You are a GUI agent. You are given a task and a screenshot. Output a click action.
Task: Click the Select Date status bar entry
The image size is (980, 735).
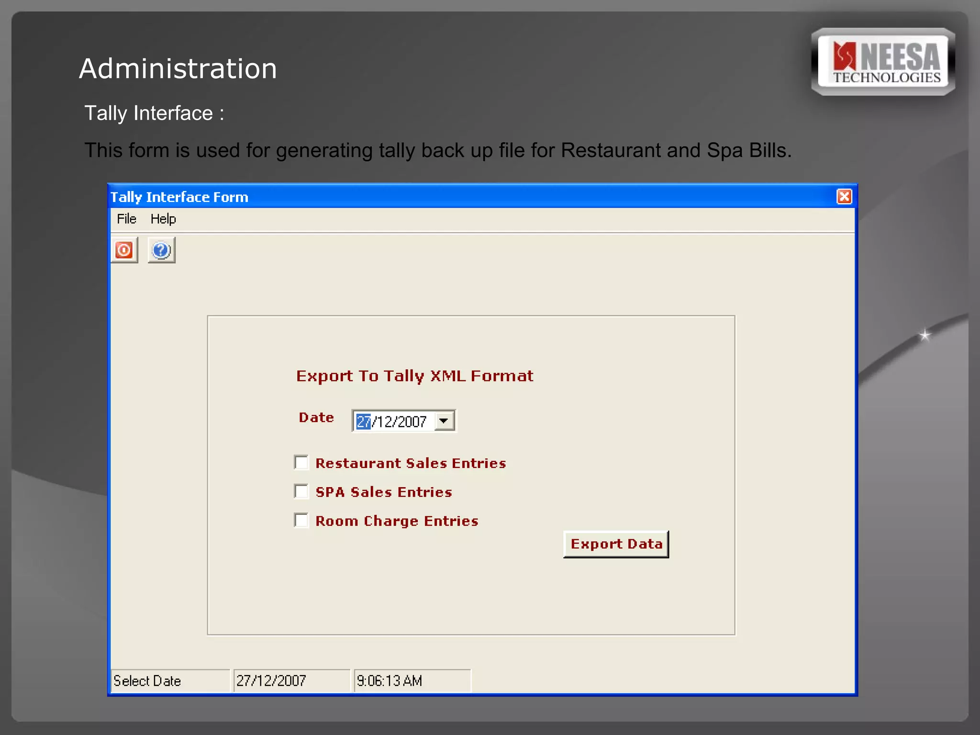(x=170, y=680)
